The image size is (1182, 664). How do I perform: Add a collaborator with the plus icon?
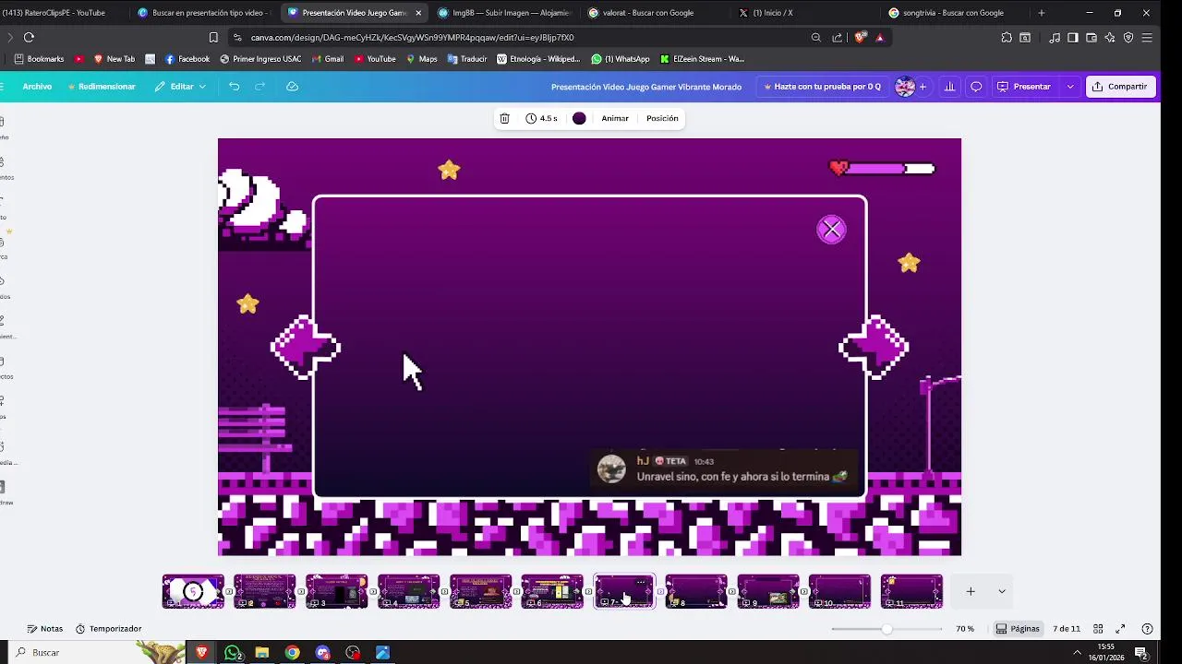[x=923, y=87]
